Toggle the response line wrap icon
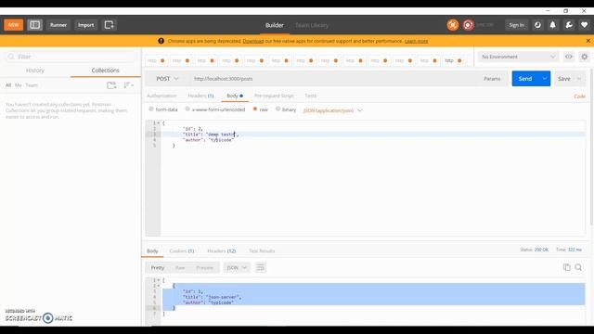This screenshot has height=334, width=594. (260, 268)
